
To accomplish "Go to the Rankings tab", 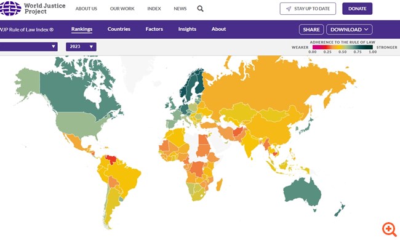I will 82,29.
